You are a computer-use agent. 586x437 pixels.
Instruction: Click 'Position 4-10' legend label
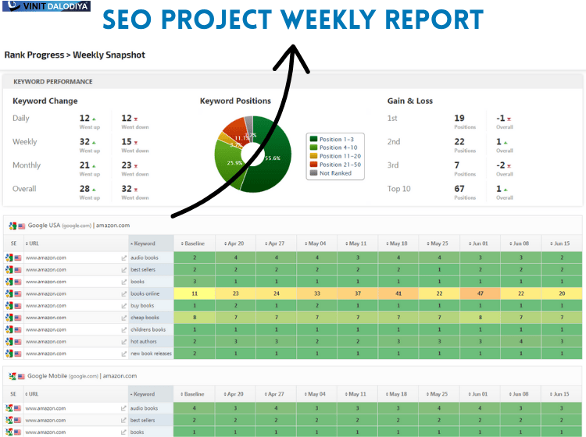(x=338, y=147)
